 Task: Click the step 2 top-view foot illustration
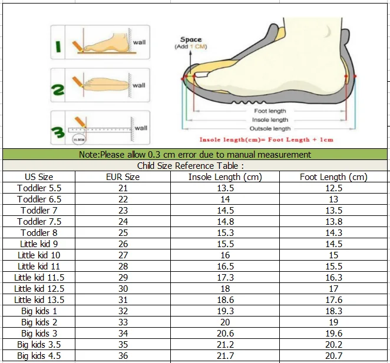point(100,85)
